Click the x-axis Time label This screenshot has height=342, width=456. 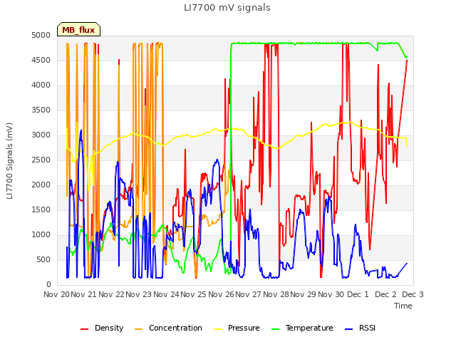pyautogui.click(x=403, y=306)
